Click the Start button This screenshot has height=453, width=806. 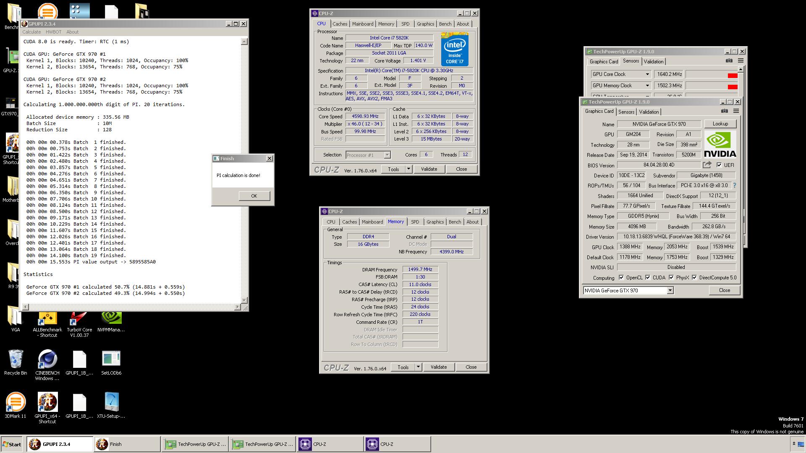[x=12, y=444]
